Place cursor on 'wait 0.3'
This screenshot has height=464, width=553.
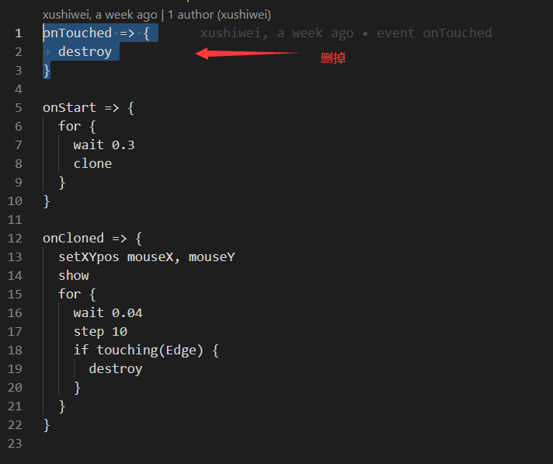(104, 145)
